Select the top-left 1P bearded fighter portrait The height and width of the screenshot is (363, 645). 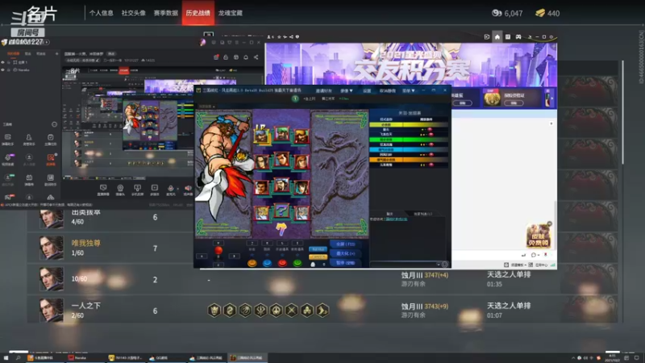(x=261, y=136)
